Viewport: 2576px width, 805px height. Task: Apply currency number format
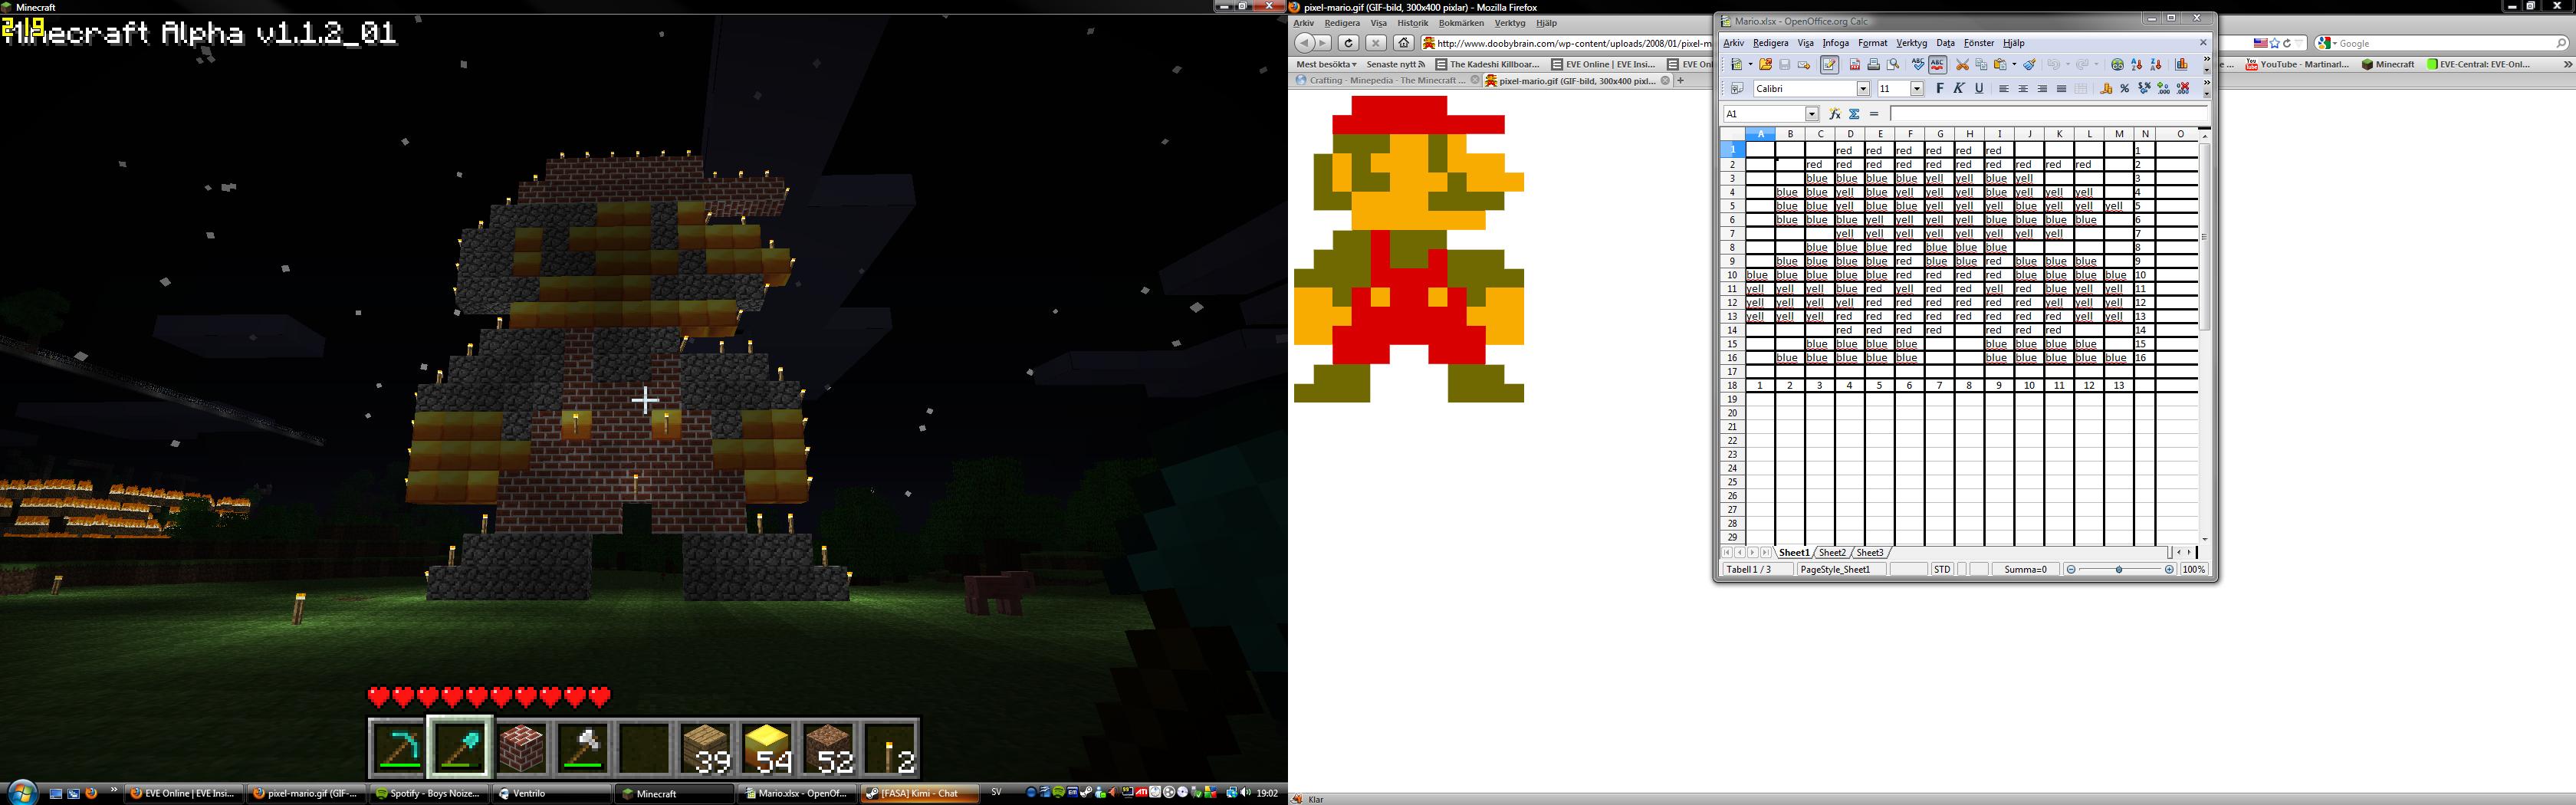(2106, 89)
